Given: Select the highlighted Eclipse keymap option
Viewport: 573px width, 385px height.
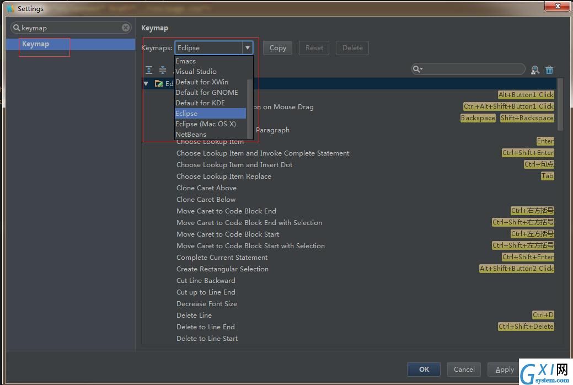Looking at the screenshot, I should point(211,113).
